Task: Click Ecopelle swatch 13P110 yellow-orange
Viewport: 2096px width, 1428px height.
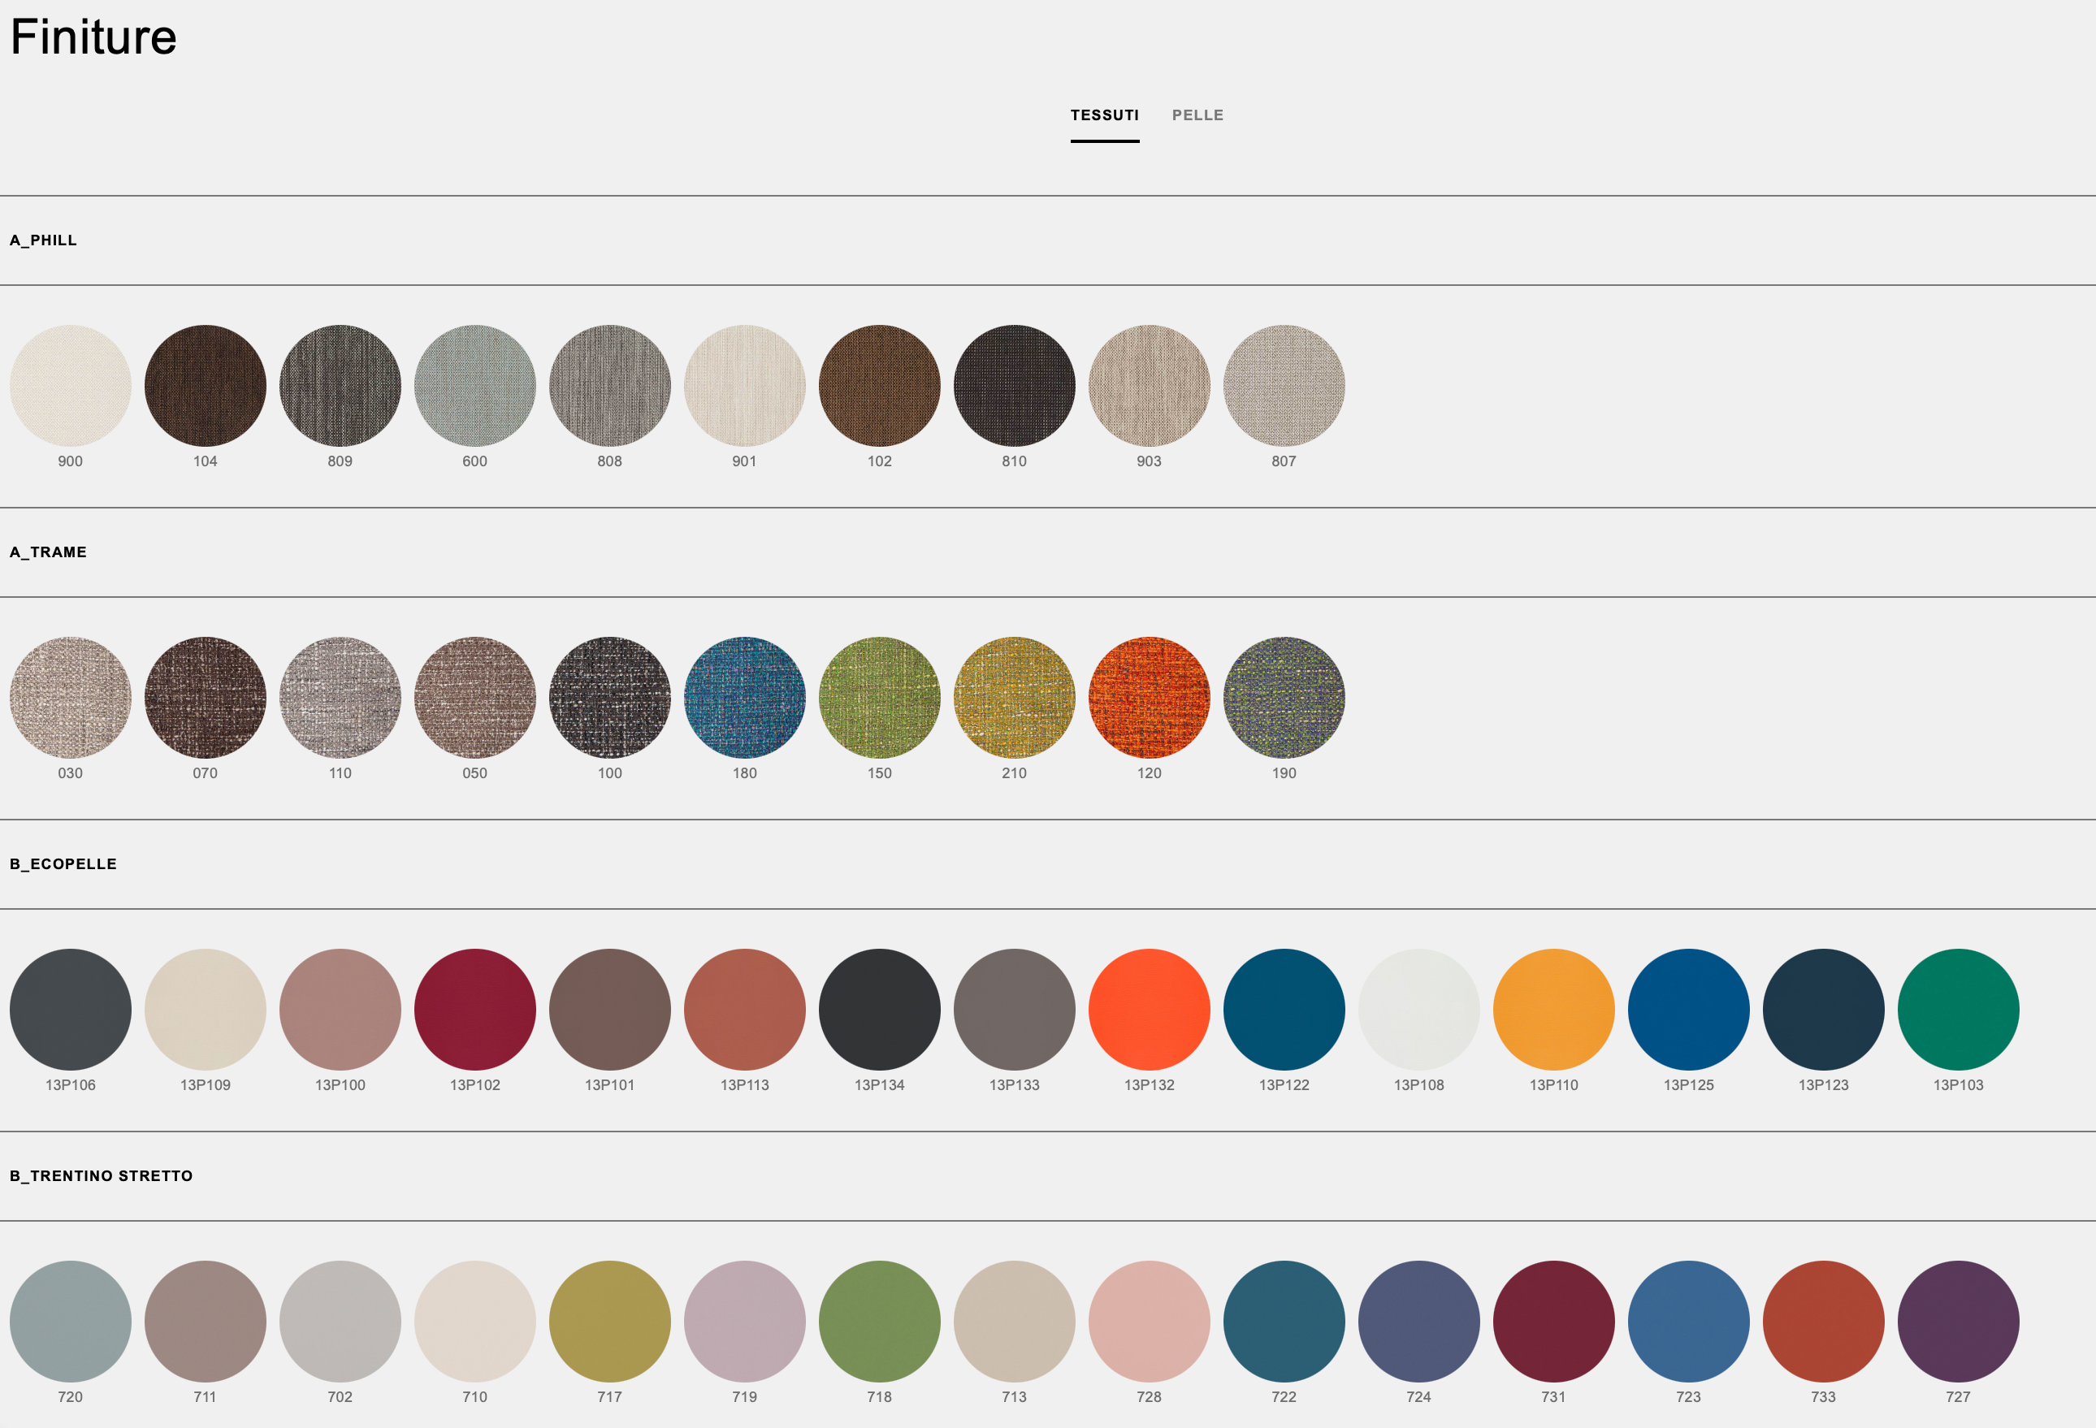Action: 1553,1010
